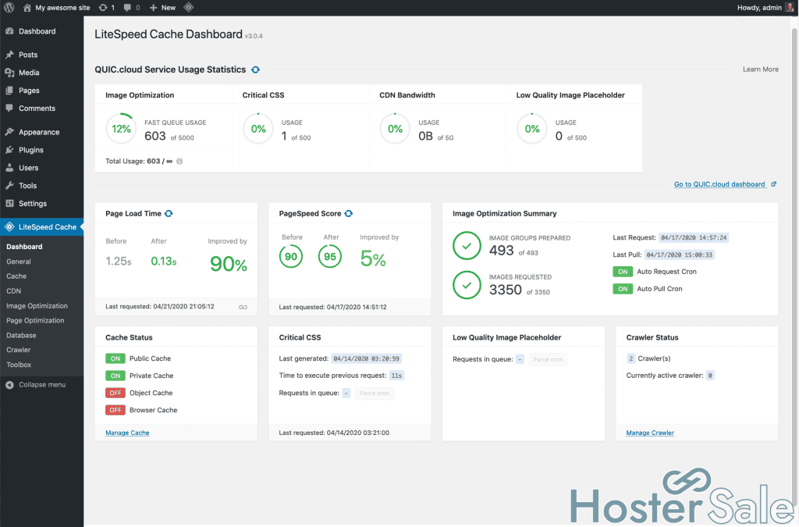This screenshot has height=527, width=799.
Task: Refresh the Page Load Time card
Action: click(x=169, y=214)
